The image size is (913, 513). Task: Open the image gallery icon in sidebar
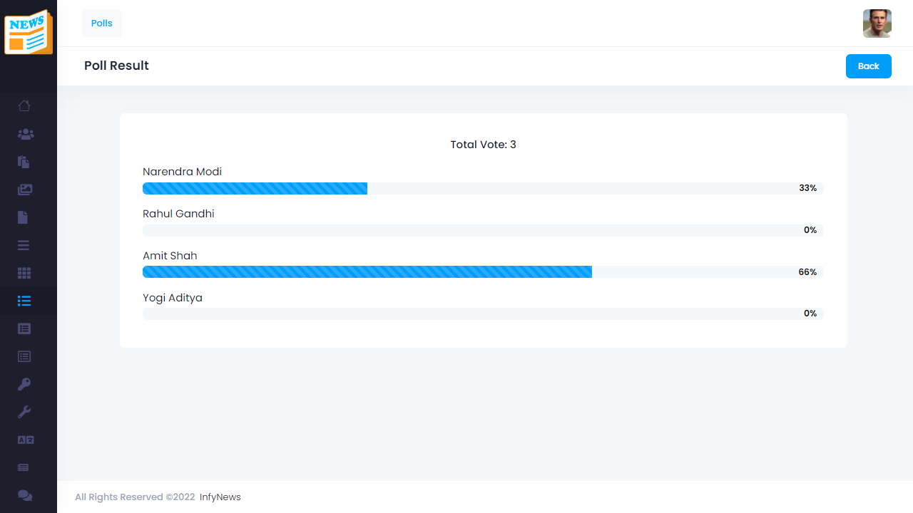(x=25, y=190)
